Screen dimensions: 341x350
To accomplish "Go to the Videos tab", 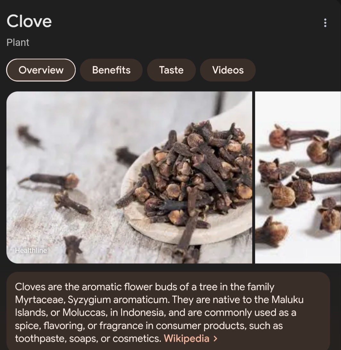I will [x=228, y=70].
